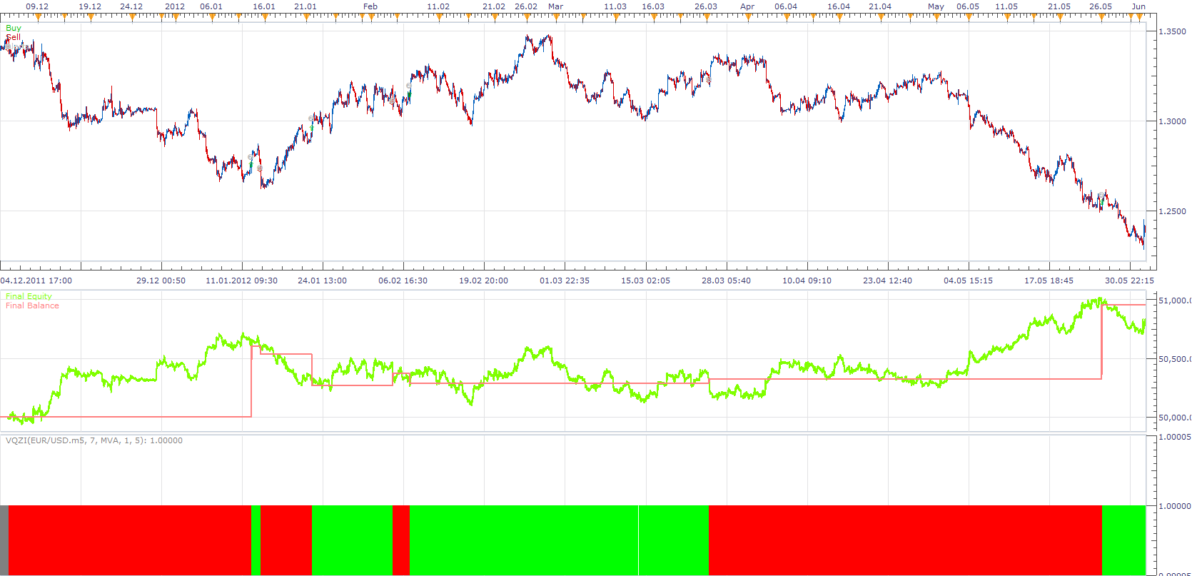Click the Feb month marker on top timeline

(x=370, y=6)
